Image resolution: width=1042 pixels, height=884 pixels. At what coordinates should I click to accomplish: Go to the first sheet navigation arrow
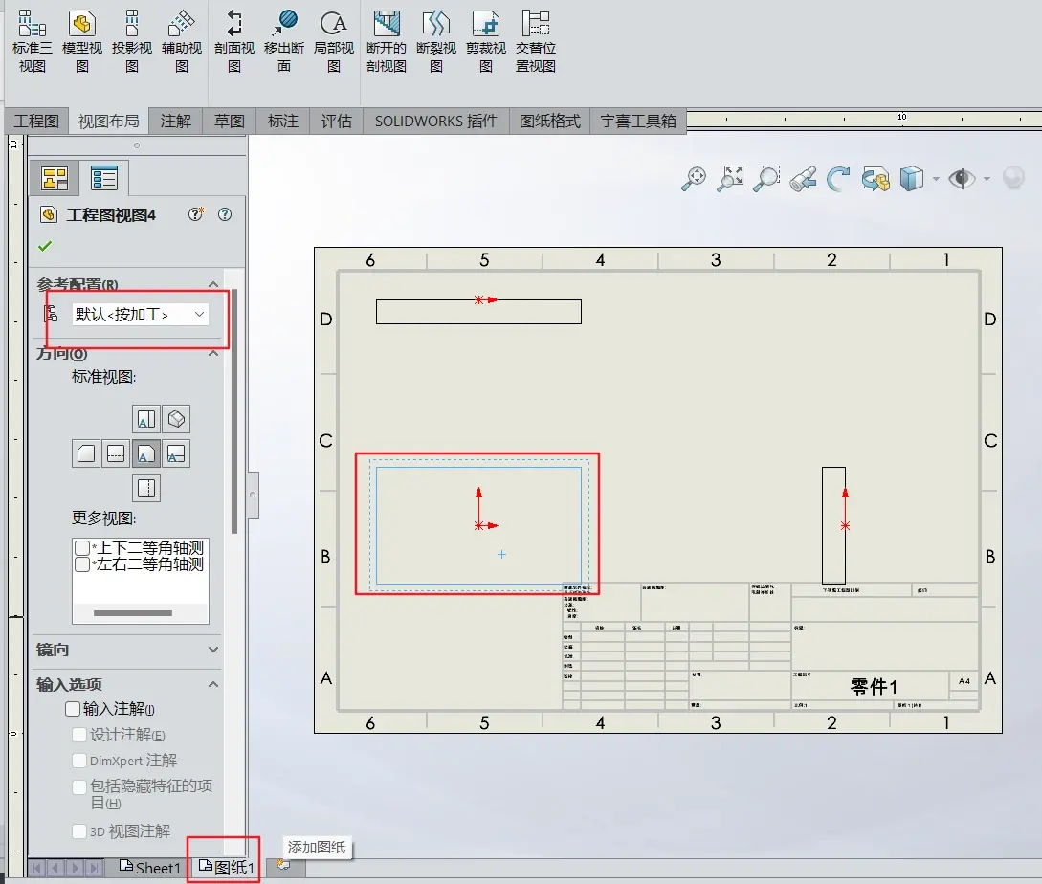coord(37,868)
